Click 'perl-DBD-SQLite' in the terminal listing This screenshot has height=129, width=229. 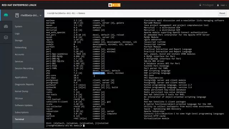[55, 61]
